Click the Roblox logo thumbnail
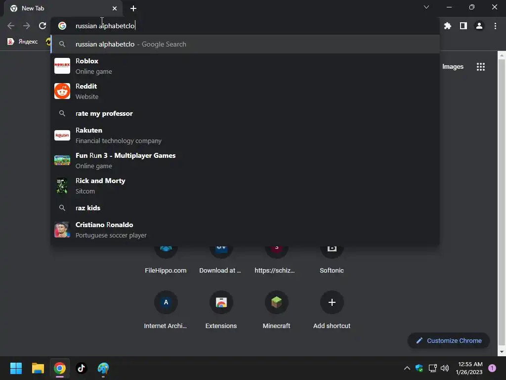506x380 pixels. pyautogui.click(x=62, y=66)
